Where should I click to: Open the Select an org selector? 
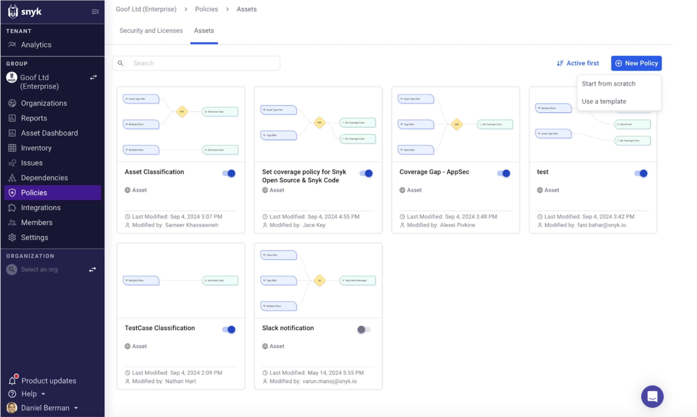coord(39,270)
